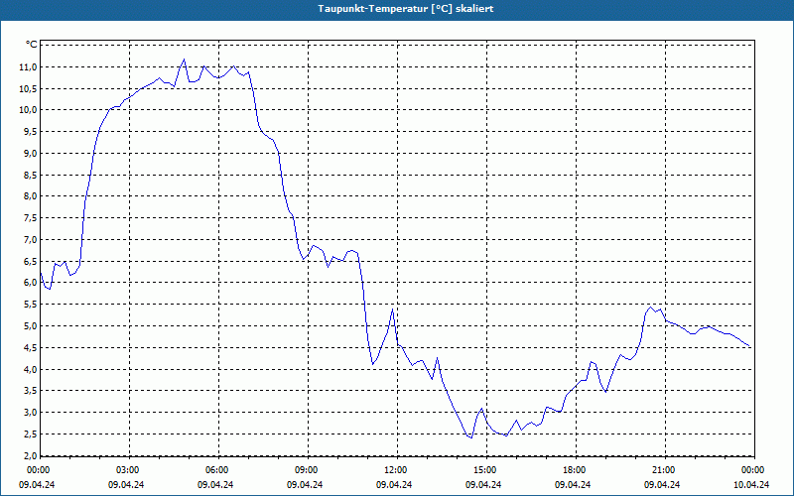This screenshot has width=794, height=496.
Task: Click the '7,5' y-axis label
Action: 31,217
